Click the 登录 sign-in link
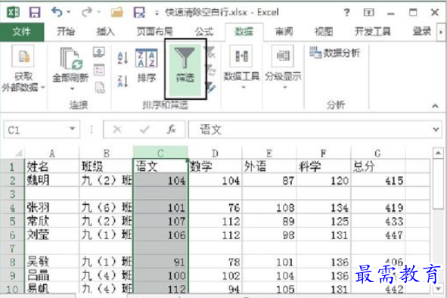Viewport: 447px width, 298px height. pos(422,31)
